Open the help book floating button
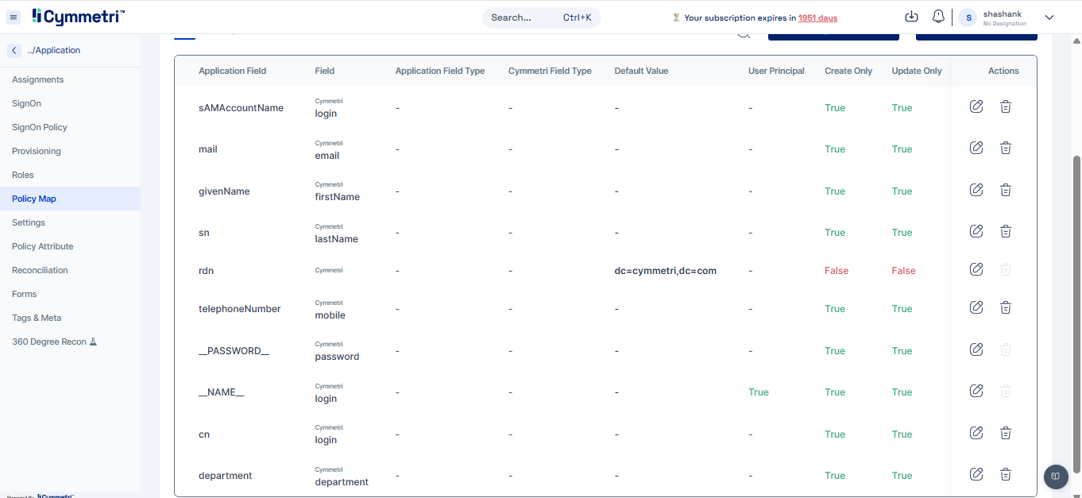1082x498 pixels. [1056, 477]
